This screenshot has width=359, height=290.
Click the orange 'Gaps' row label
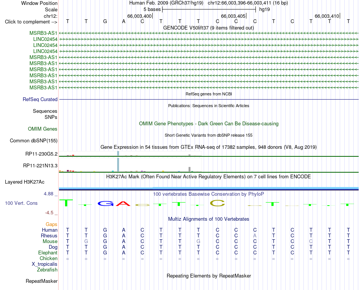pos(51,224)
